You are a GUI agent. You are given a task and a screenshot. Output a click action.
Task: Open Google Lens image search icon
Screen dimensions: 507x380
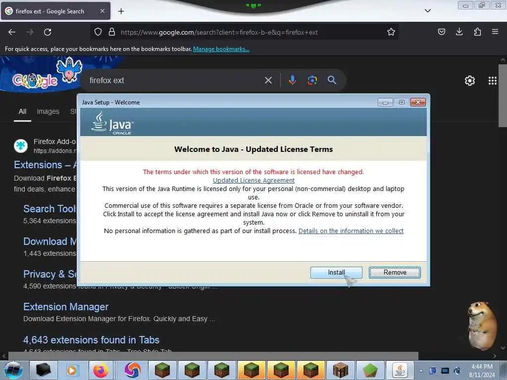pos(312,80)
